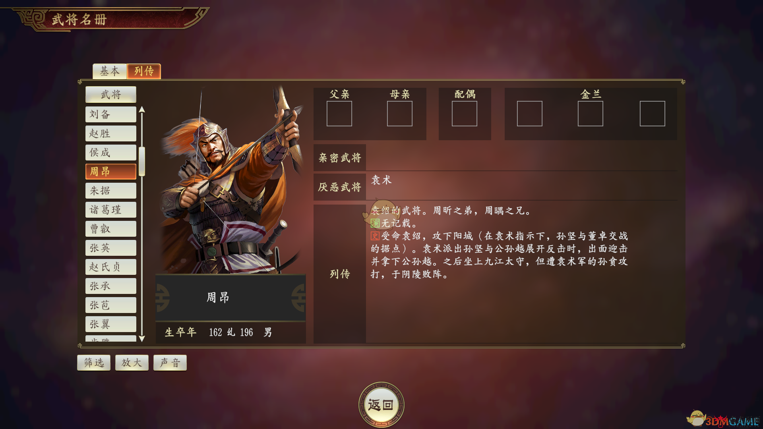Click the middle 金兰 portrait slot
Viewport: 763px width, 429px height.
coord(591,114)
